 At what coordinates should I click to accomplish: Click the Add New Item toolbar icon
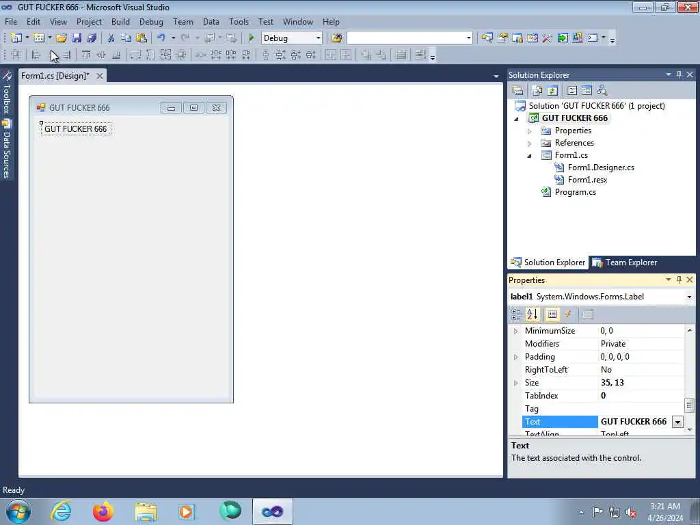pos(39,38)
